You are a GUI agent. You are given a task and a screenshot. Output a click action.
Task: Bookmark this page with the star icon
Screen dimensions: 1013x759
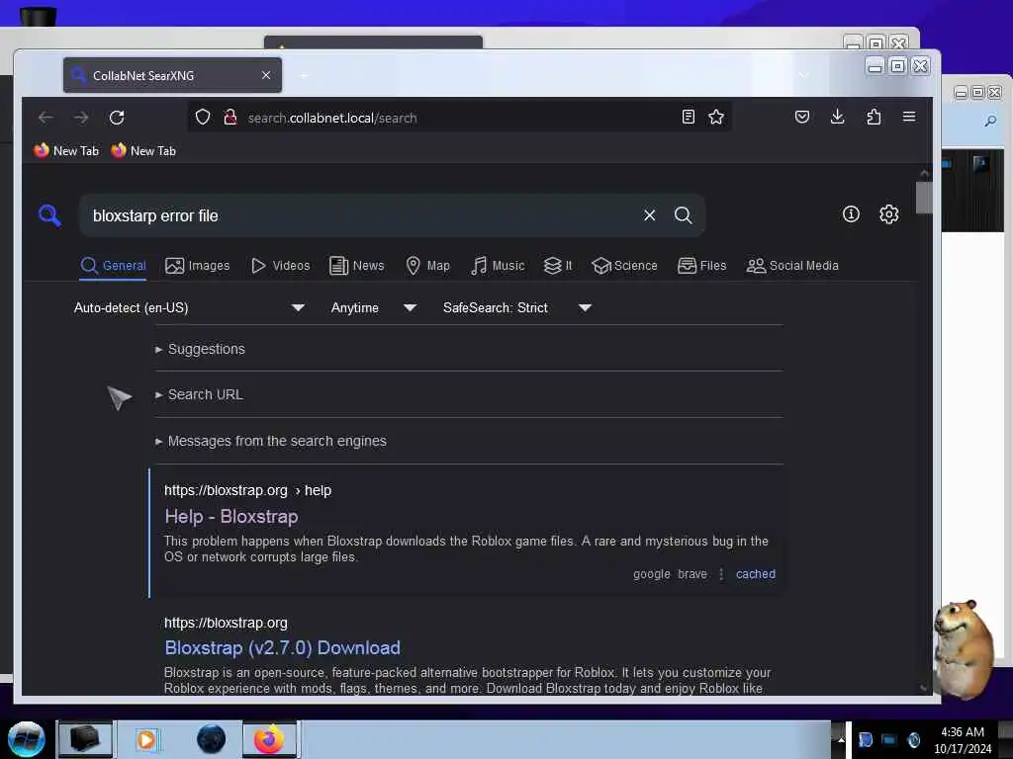pyautogui.click(x=716, y=117)
